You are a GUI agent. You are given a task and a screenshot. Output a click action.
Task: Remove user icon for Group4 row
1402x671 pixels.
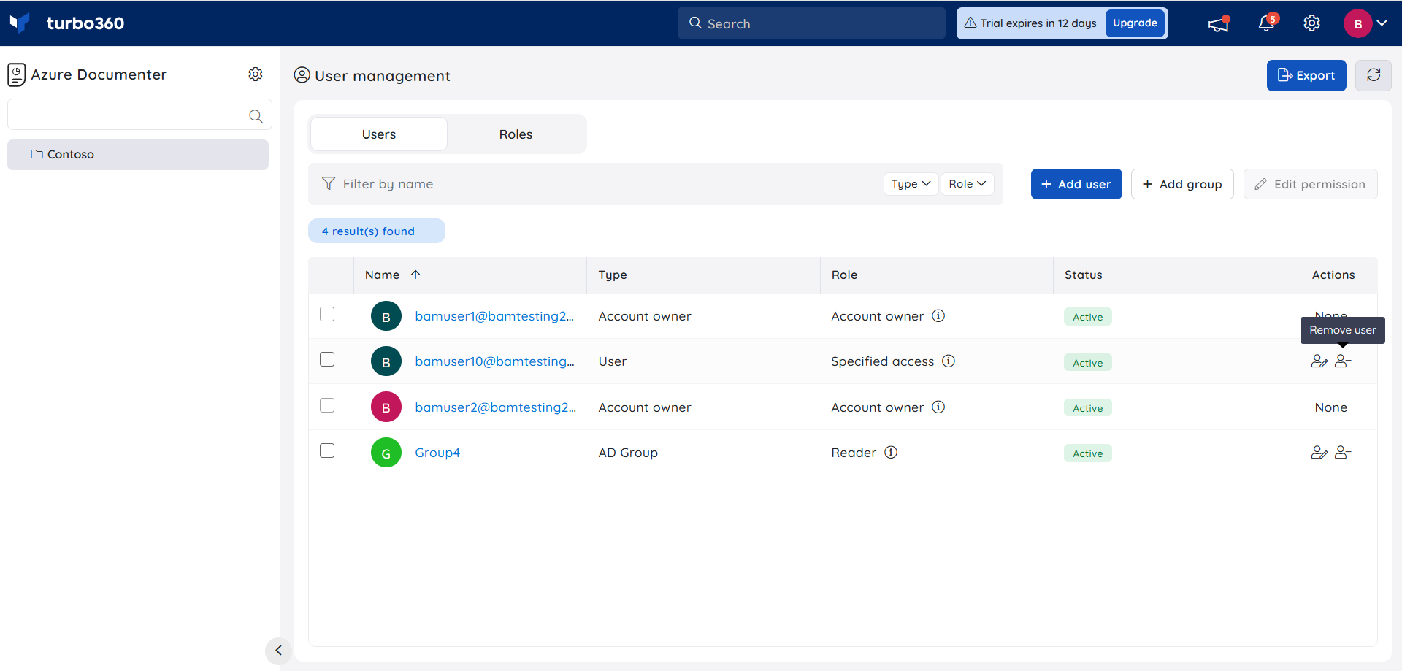[1343, 453]
